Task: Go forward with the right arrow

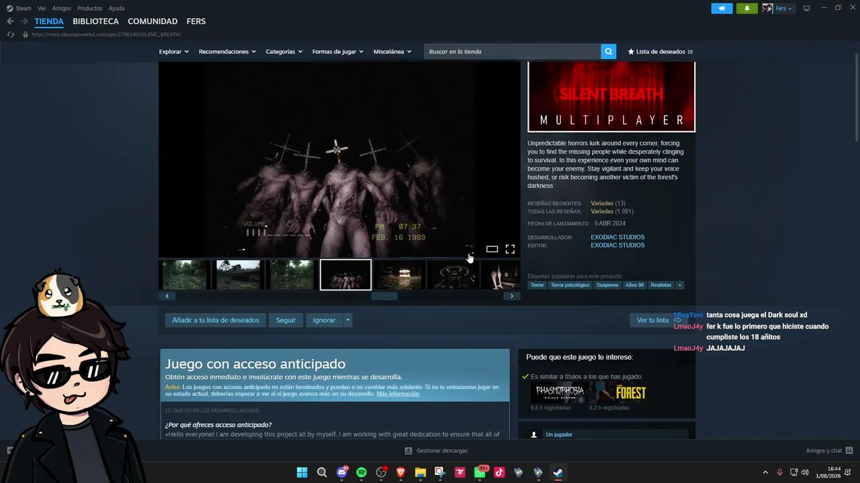Action: (24, 21)
